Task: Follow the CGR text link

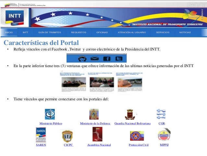Action: point(162,123)
